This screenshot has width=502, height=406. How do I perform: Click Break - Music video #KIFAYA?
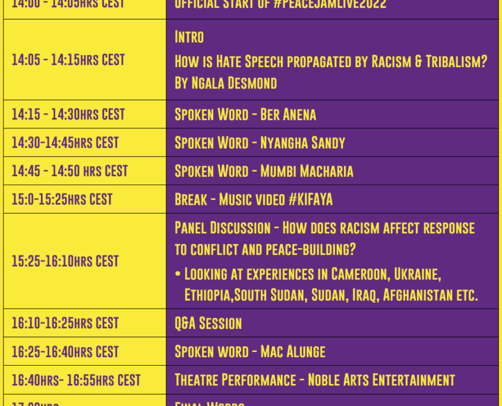click(254, 199)
